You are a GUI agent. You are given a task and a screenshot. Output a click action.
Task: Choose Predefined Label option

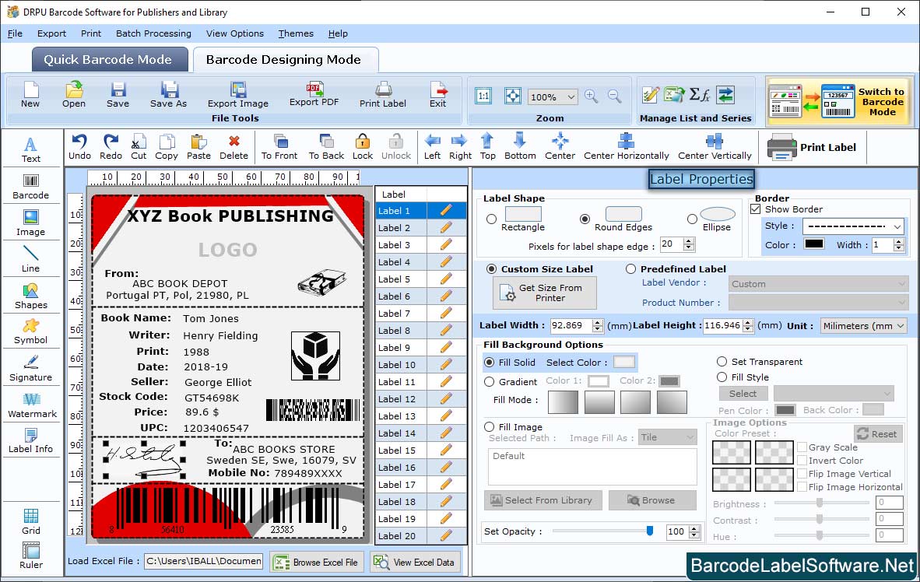click(630, 268)
